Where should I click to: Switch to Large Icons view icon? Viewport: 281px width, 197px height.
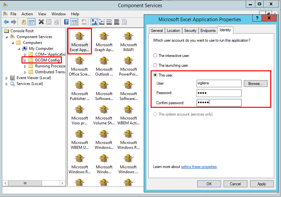click(x=95, y=22)
